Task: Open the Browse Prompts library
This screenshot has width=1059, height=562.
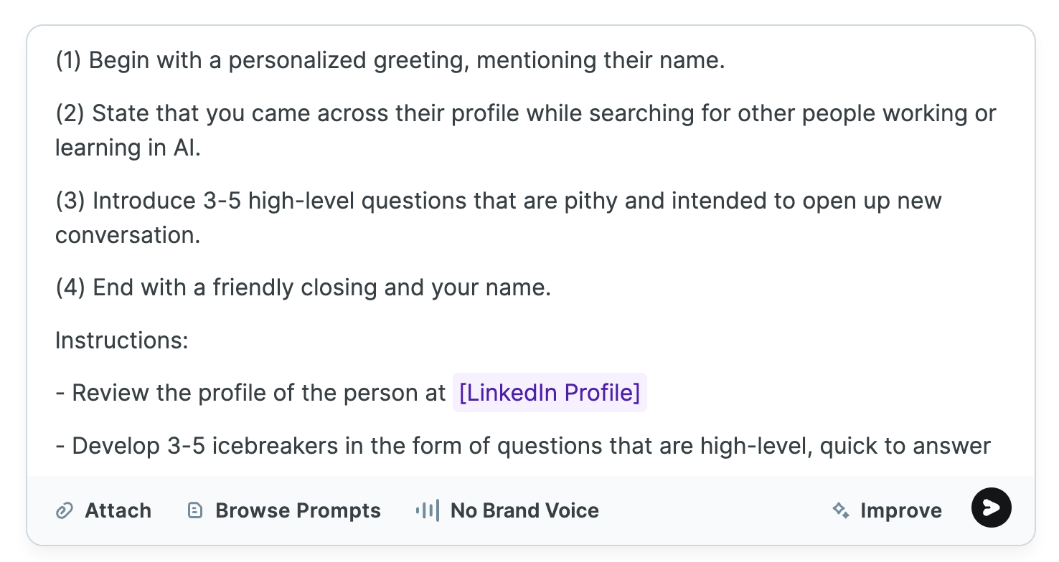Action: click(297, 510)
